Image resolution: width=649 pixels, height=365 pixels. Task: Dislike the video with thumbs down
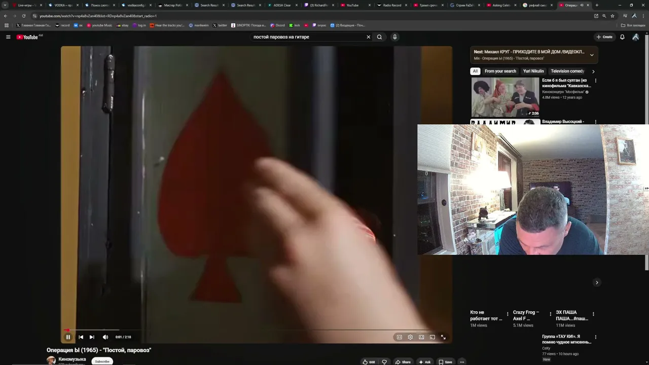tap(384, 362)
